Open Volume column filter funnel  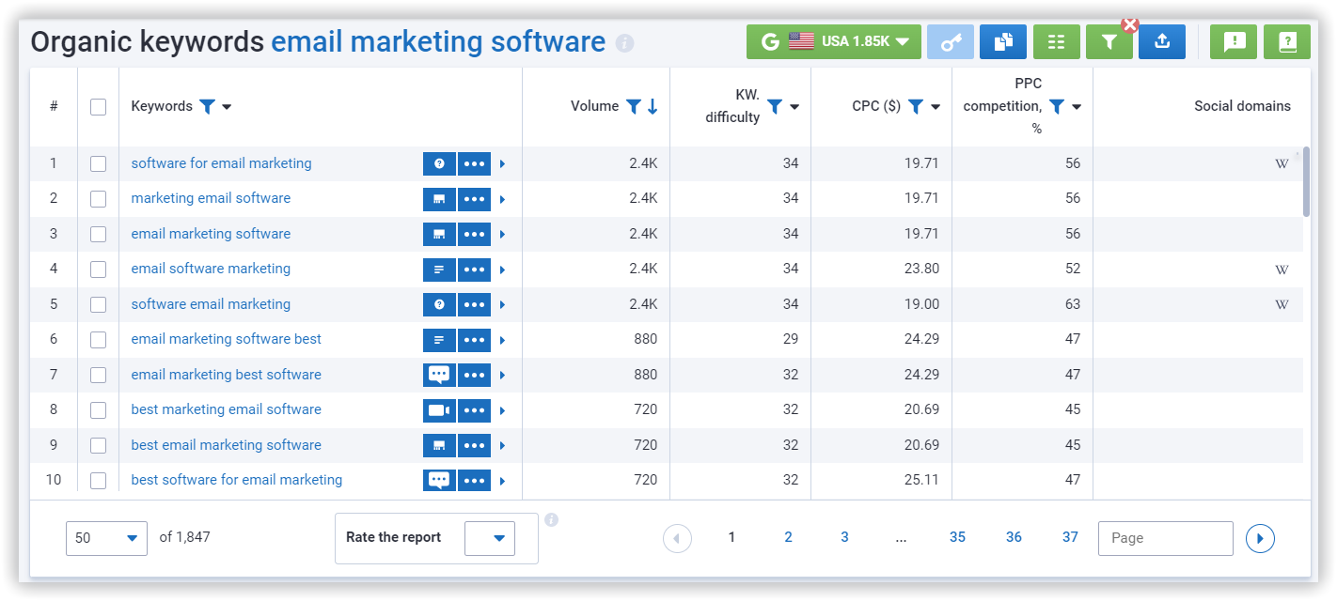(x=633, y=106)
